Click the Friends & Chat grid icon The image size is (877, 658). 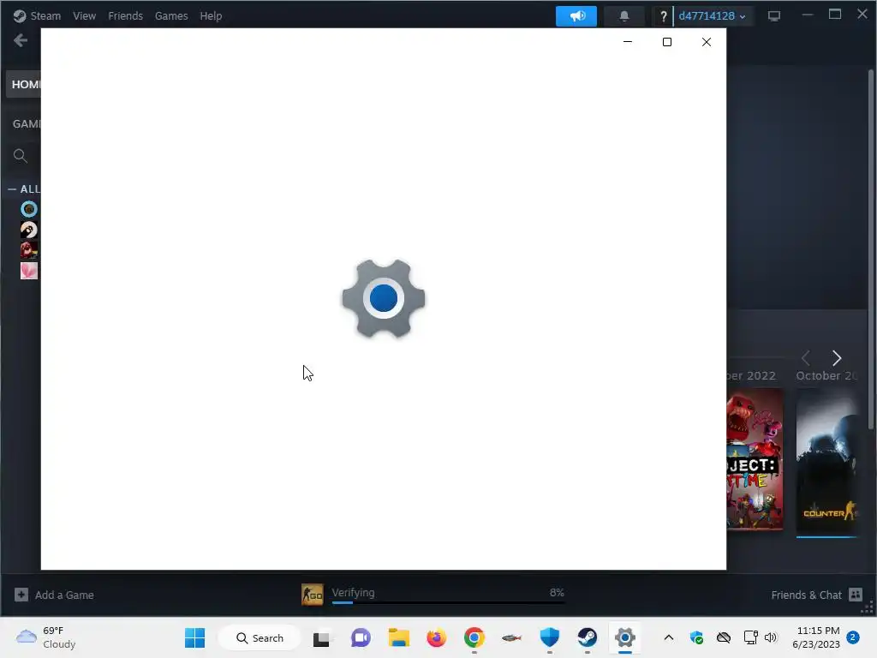click(856, 595)
